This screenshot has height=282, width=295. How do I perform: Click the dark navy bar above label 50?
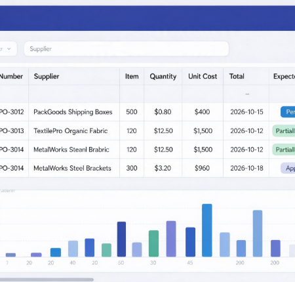[121, 239]
